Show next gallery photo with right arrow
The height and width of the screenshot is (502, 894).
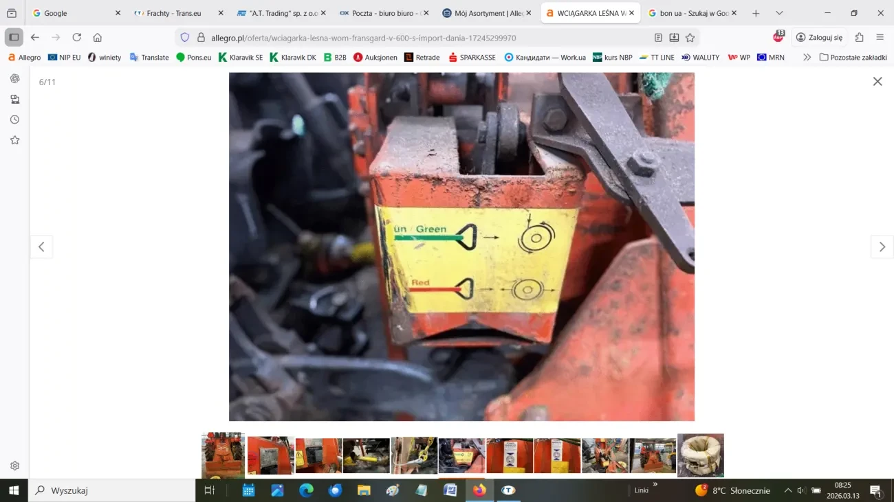[882, 247]
